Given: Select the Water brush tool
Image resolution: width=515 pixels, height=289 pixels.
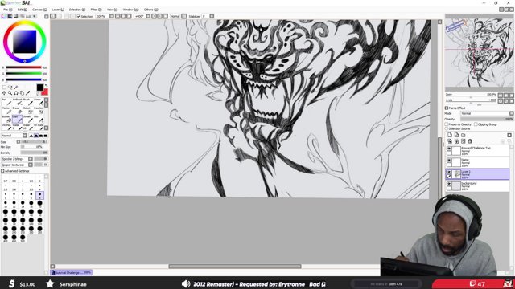Looking at the screenshot, I should (x=39, y=103).
